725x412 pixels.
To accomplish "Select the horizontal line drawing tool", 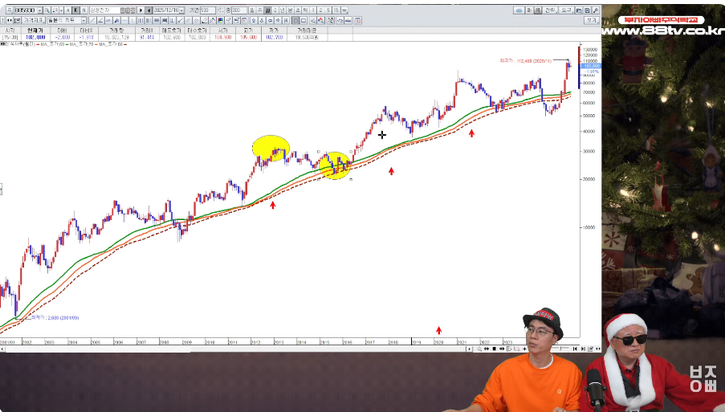I will pos(124,20).
